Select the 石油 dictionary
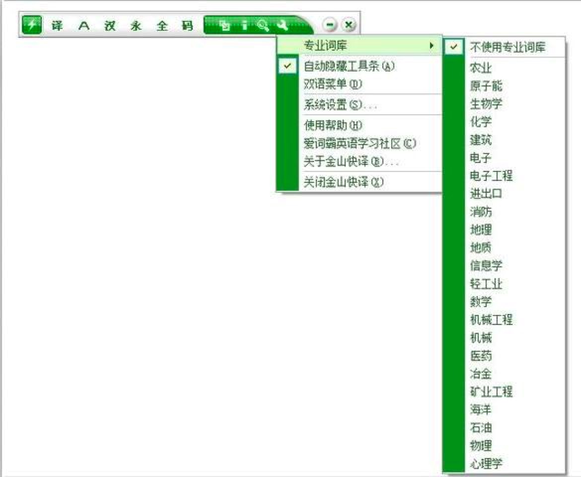This screenshot has width=581, height=477. tap(504, 428)
